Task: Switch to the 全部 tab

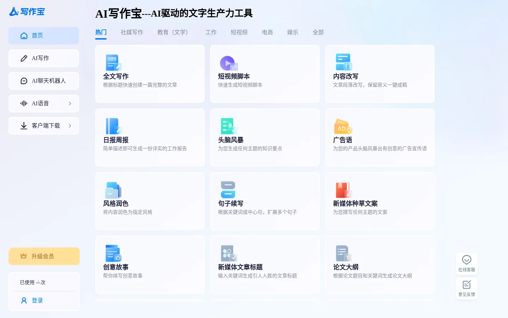Action: [x=318, y=32]
